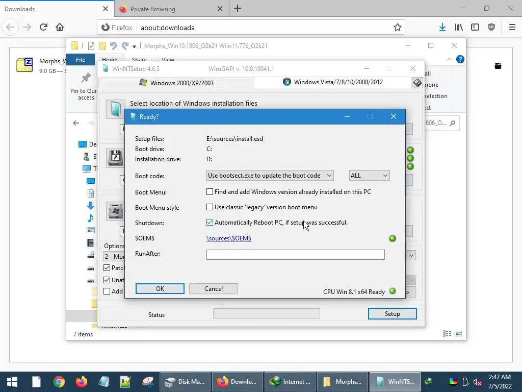Cancel the Ready? dialog
Viewport: 522px width, 392px height.
point(214,289)
